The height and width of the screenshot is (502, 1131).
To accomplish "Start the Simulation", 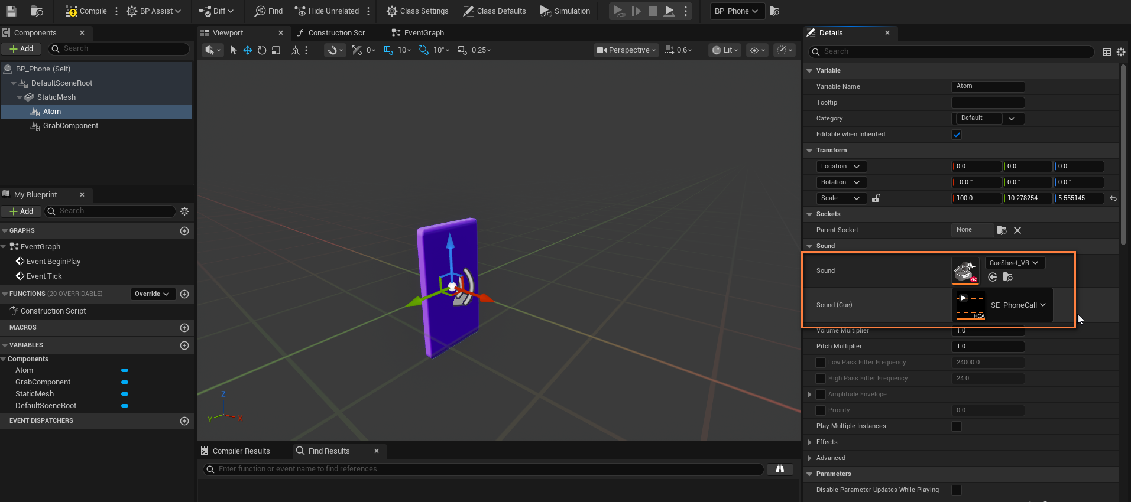I will [x=565, y=11].
